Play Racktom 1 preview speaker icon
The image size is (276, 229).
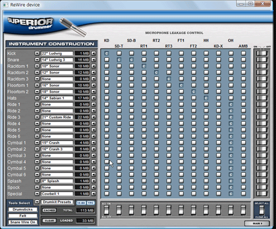[94, 66]
